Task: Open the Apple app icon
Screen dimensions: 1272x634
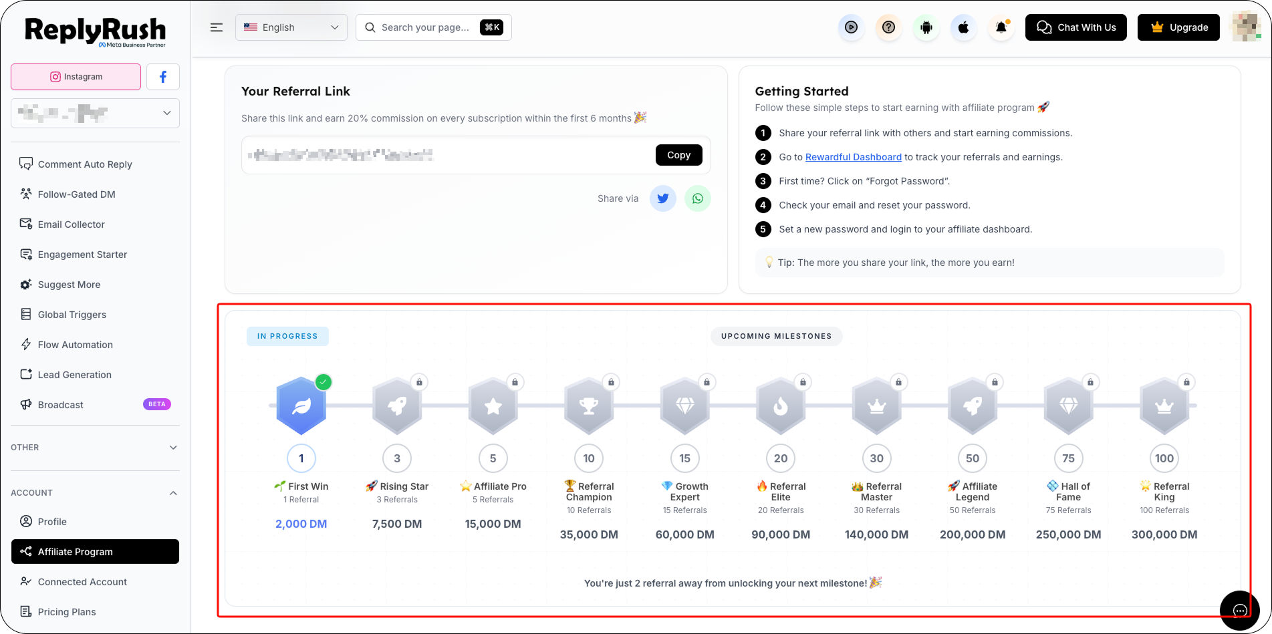Action: tap(963, 27)
